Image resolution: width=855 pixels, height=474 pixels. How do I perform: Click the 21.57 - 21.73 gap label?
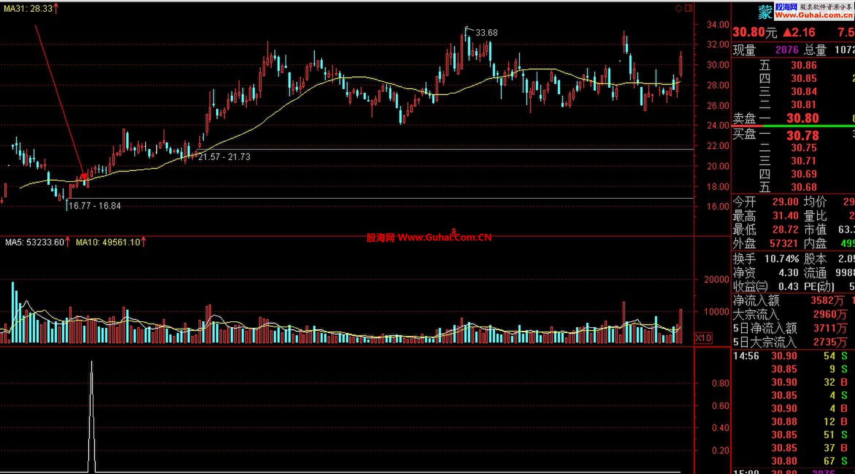(x=224, y=157)
